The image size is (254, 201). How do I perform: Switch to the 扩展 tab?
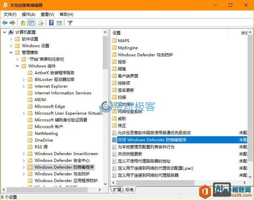(117, 189)
